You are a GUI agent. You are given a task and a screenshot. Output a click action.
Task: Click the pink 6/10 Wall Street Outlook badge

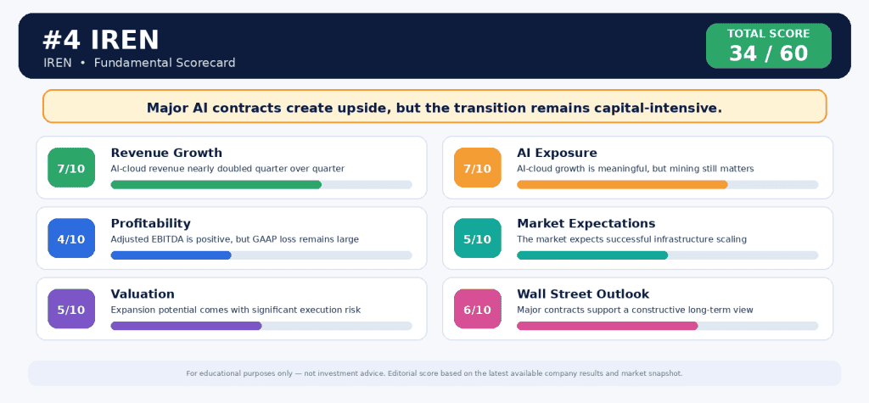coord(478,309)
